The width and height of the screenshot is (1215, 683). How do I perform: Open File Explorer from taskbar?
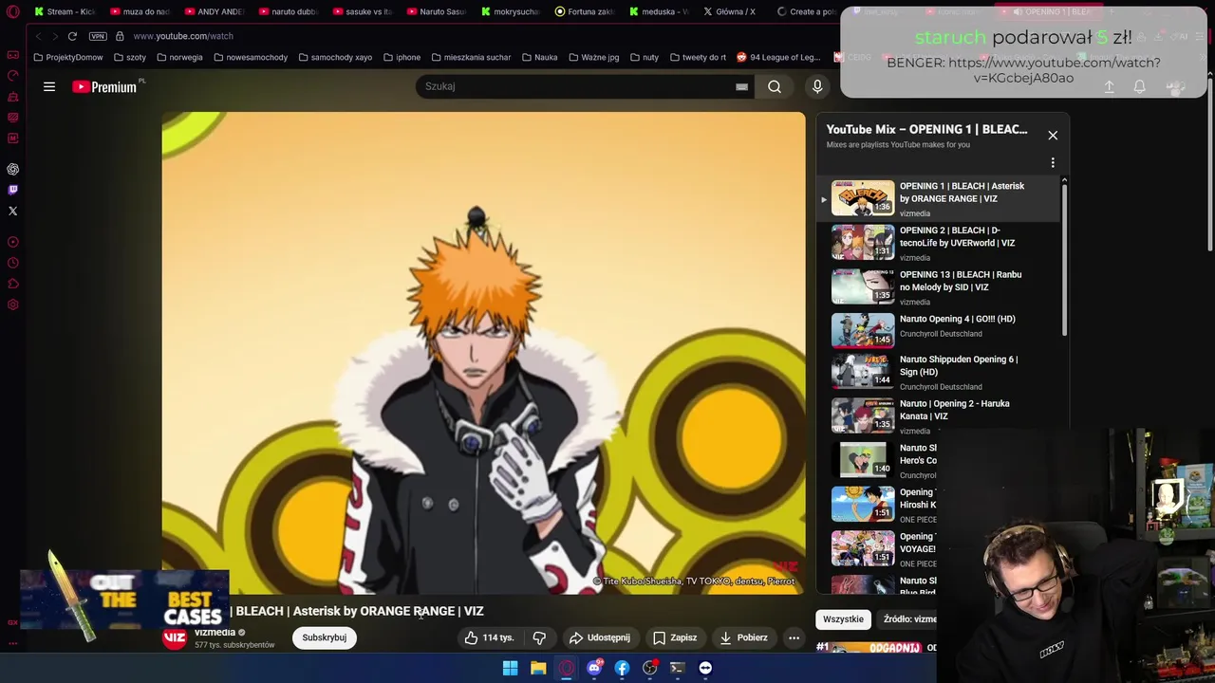pos(538,668)
